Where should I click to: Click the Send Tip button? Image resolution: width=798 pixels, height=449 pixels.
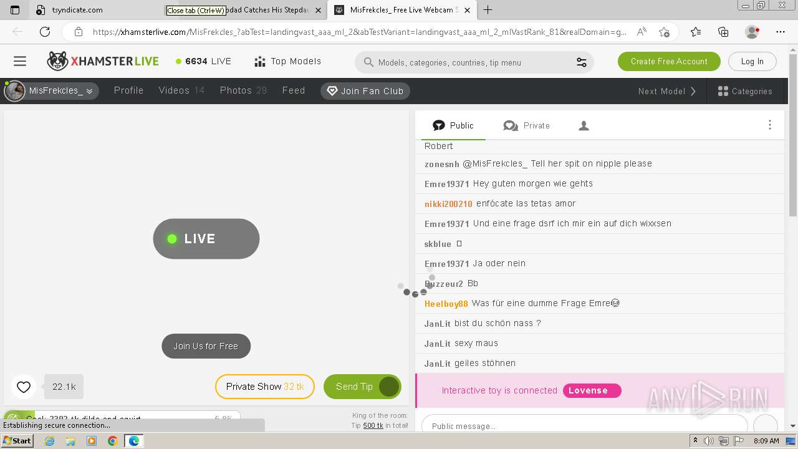(x=362, y=387)
